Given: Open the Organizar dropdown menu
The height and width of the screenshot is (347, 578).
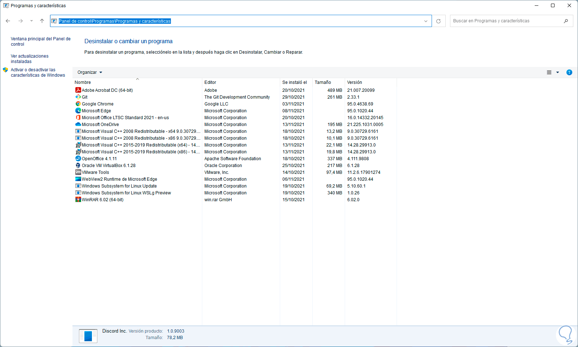Looking at the screenshot, I should point(90,72).
